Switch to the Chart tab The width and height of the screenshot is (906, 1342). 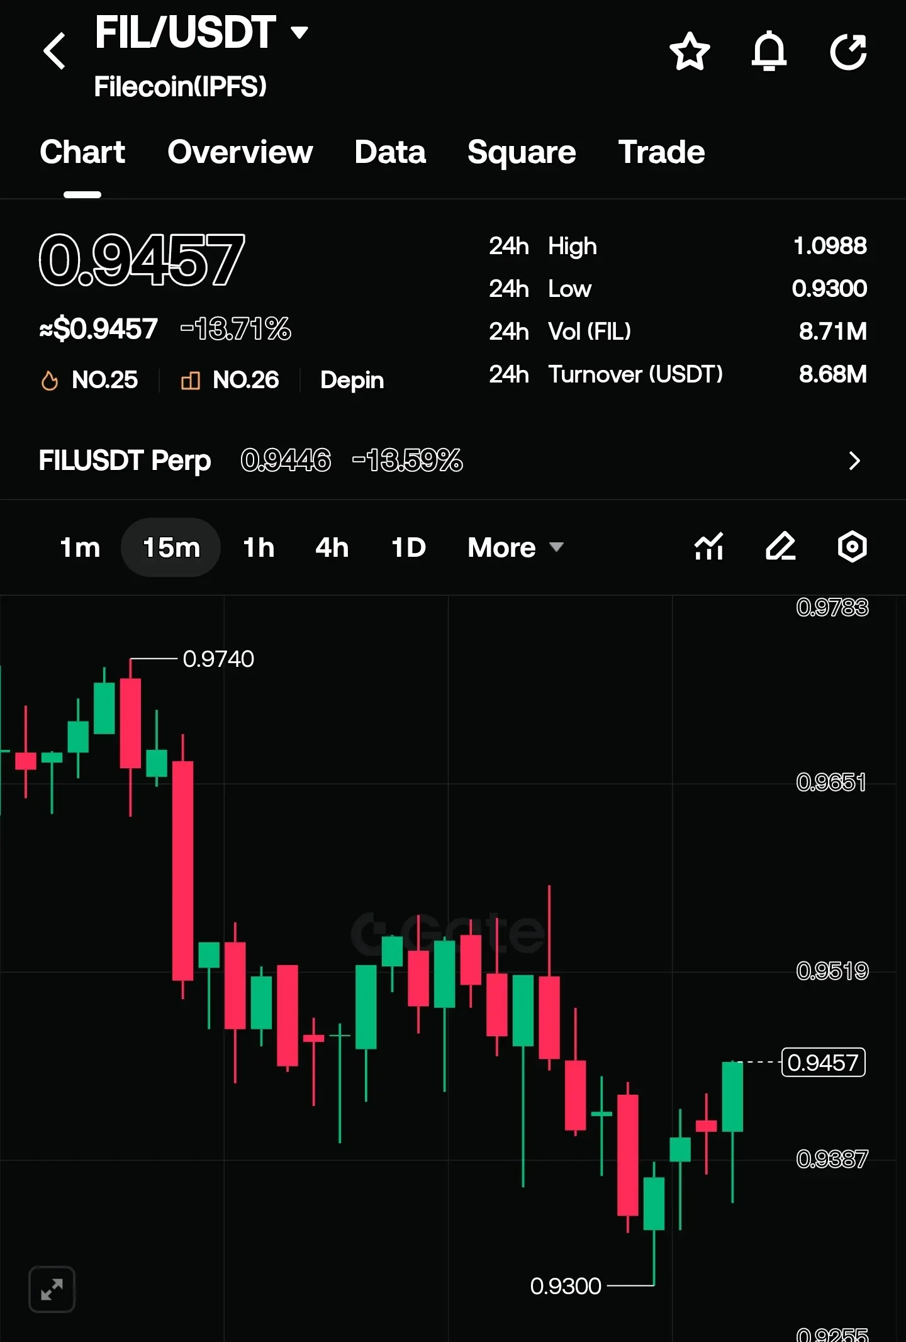pyautogui.click(x=82, y=152)
